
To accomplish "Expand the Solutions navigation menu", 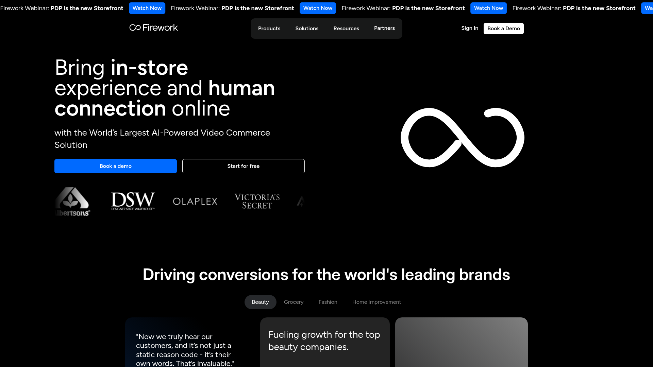I will [307, 29].
